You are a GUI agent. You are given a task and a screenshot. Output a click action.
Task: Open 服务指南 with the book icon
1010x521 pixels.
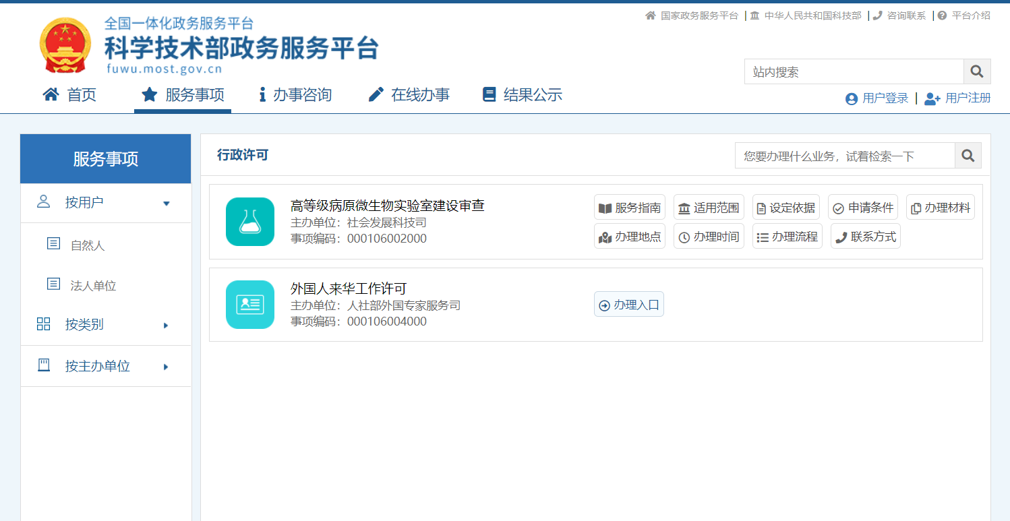pyautogui.click(x=630, y=208)
